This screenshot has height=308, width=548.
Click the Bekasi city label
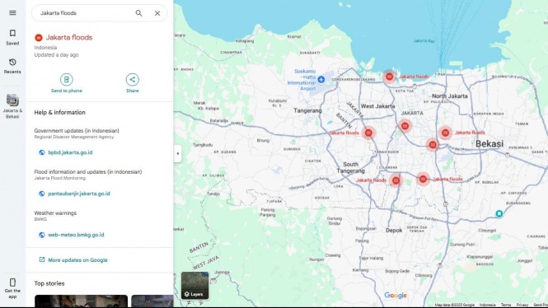pos(489,144)
